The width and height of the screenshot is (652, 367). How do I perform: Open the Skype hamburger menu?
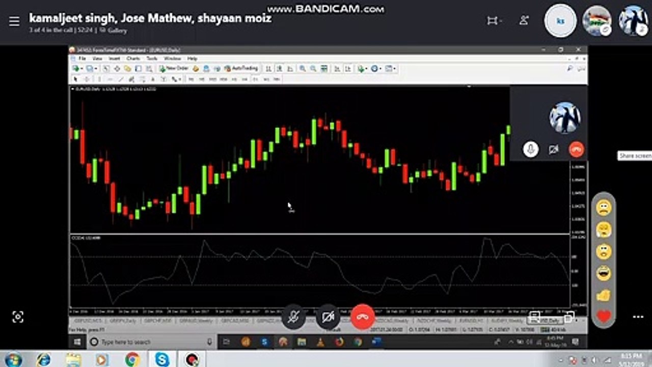click(x=14, y=21)
